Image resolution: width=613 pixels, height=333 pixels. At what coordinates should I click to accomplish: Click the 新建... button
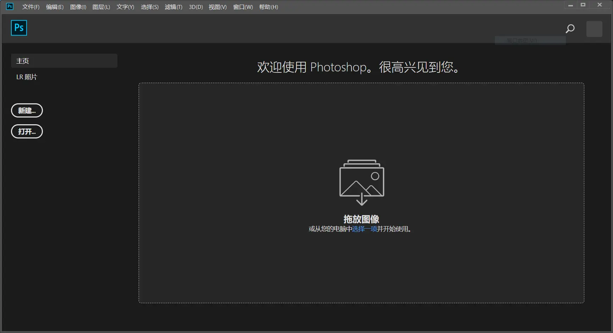pyautogui.click(x=27, y=110)
